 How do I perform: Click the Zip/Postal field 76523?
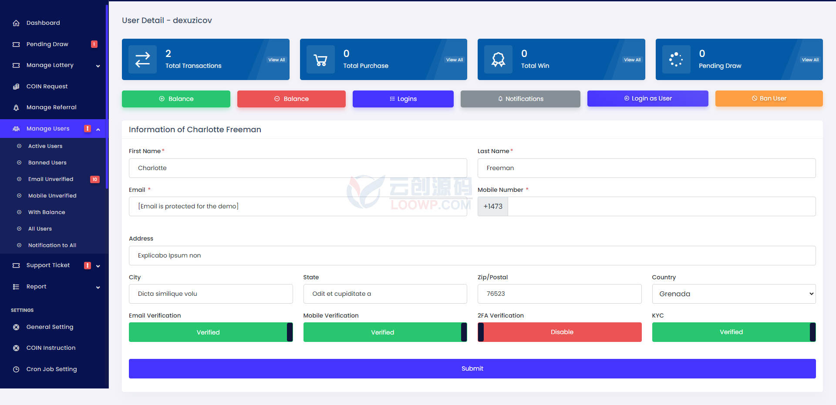[x=560, y=294]
